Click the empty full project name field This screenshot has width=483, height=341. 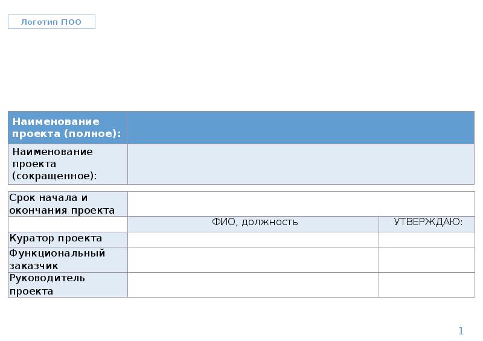coord(301,127)
